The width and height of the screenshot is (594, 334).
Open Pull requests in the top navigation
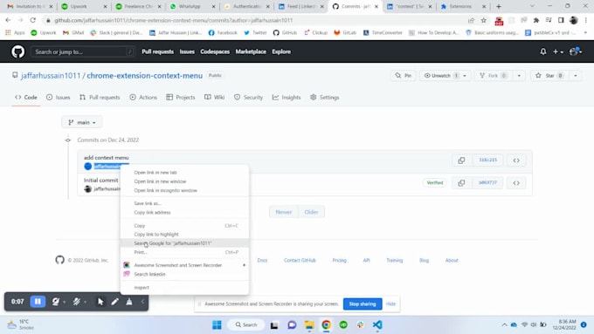[157, 51]
